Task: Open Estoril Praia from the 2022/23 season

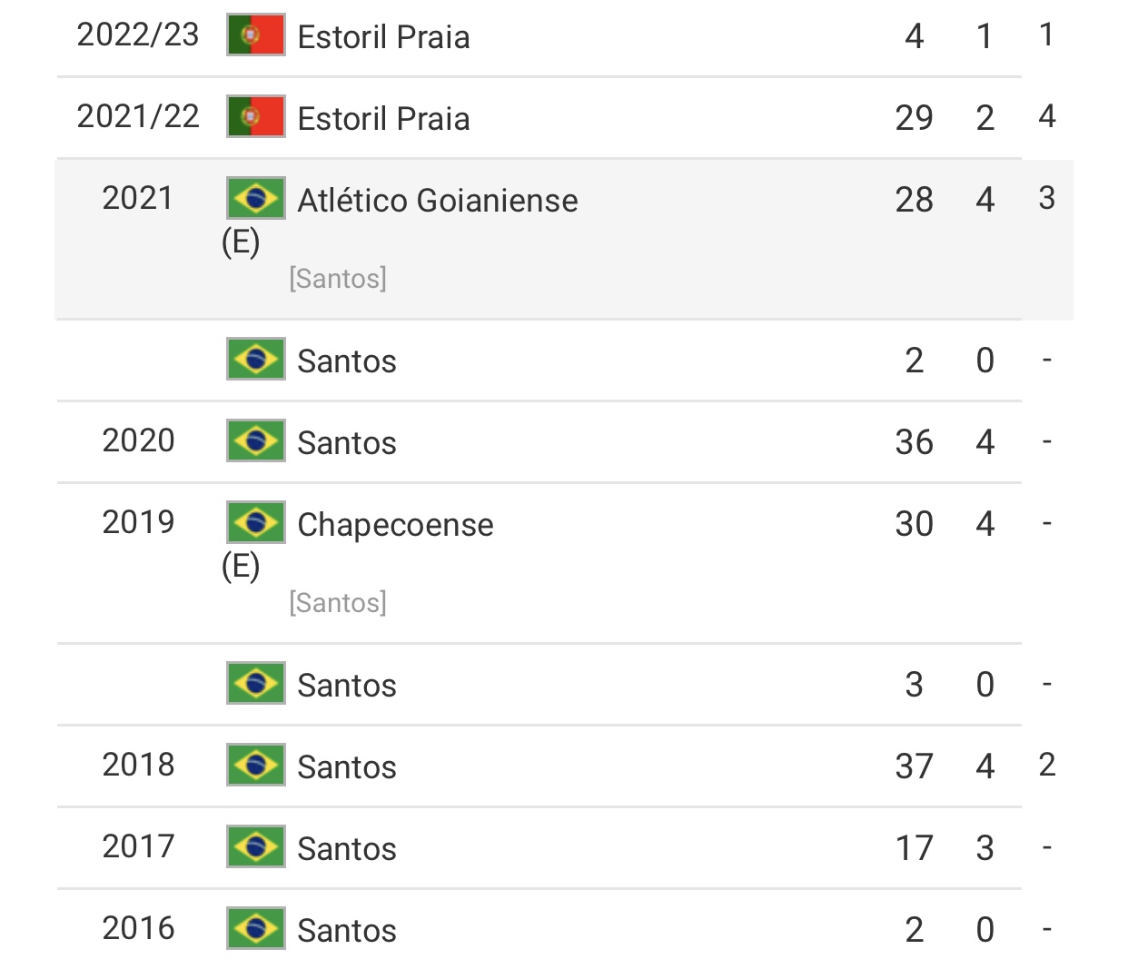Action: tap(383, 37)
